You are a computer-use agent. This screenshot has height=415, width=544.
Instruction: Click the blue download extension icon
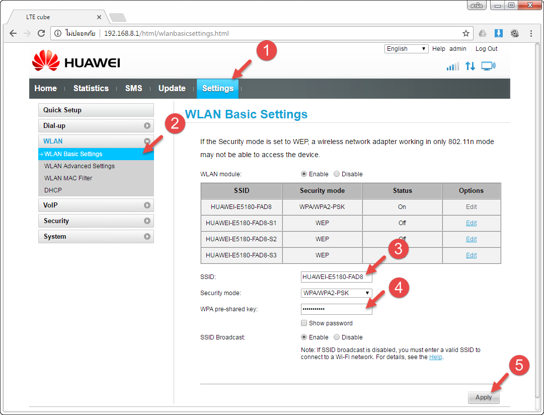pos(499,33)
